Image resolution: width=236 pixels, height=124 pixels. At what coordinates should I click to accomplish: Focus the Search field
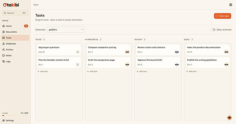(x=15, y=13)
